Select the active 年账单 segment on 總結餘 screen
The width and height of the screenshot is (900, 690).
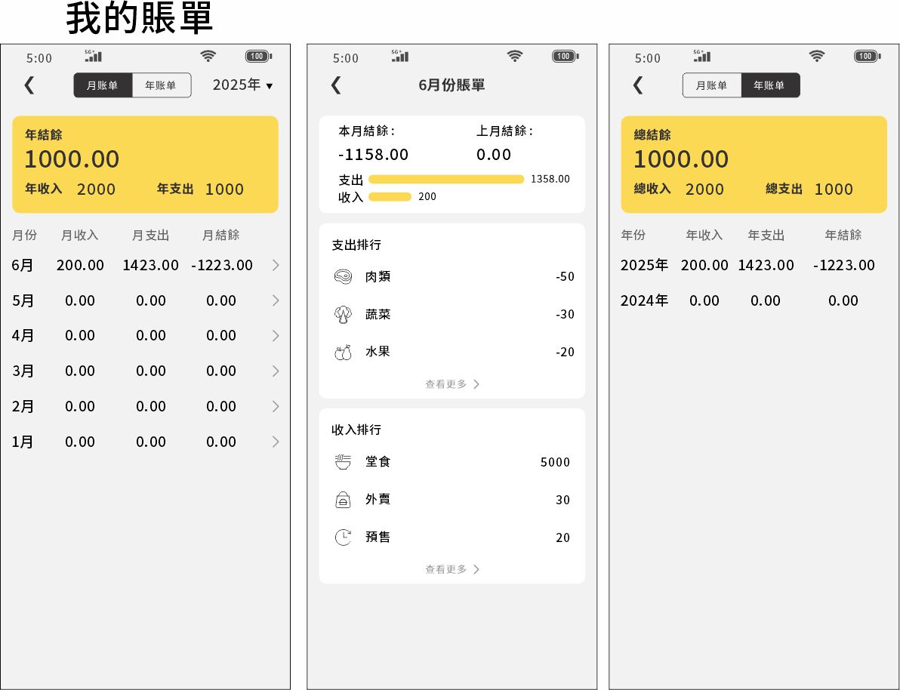pyautogui.click(x=769, y=85)
